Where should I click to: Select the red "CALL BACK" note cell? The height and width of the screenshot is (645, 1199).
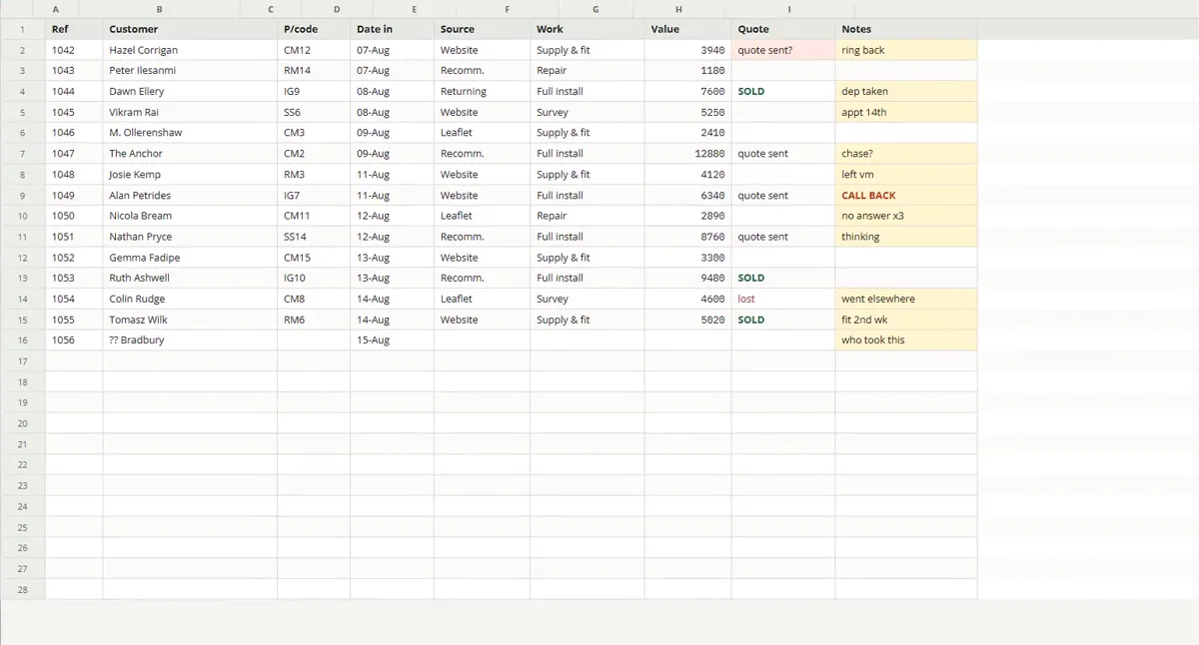(x=906, y=196)
